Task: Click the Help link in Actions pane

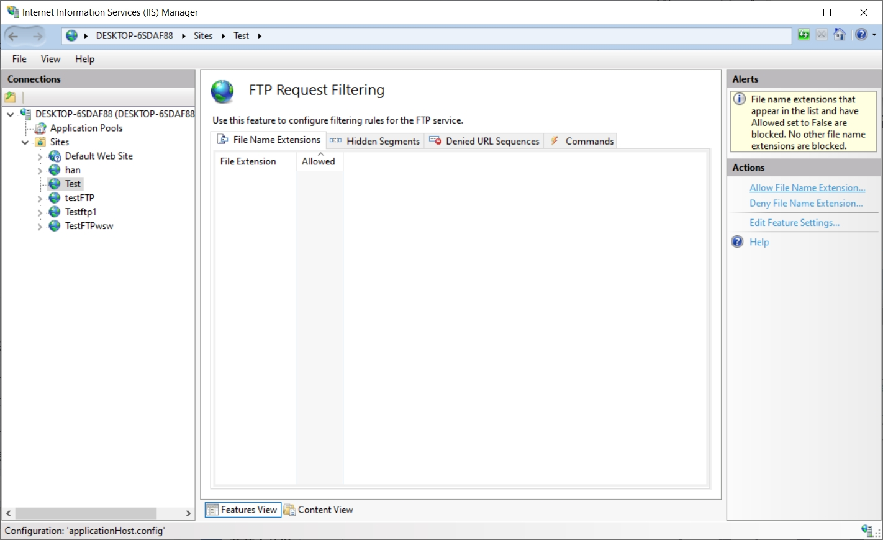Action: tap(759, 242)
